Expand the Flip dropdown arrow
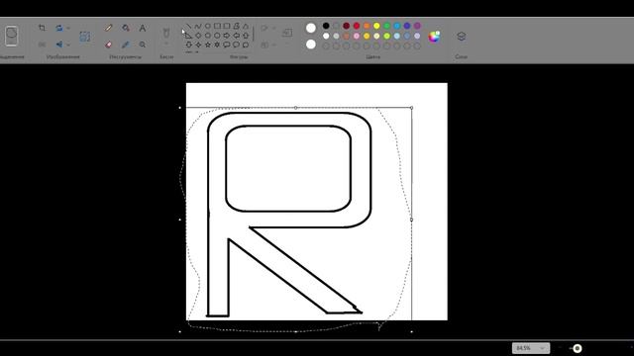Viewport: 634px width, 356px height. coord(68,44)
